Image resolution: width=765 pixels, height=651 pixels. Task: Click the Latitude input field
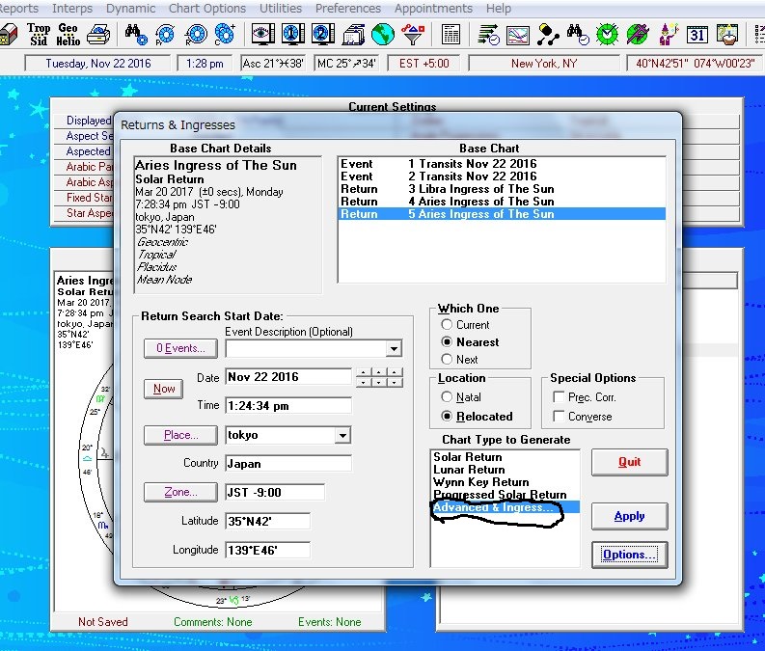268,522
